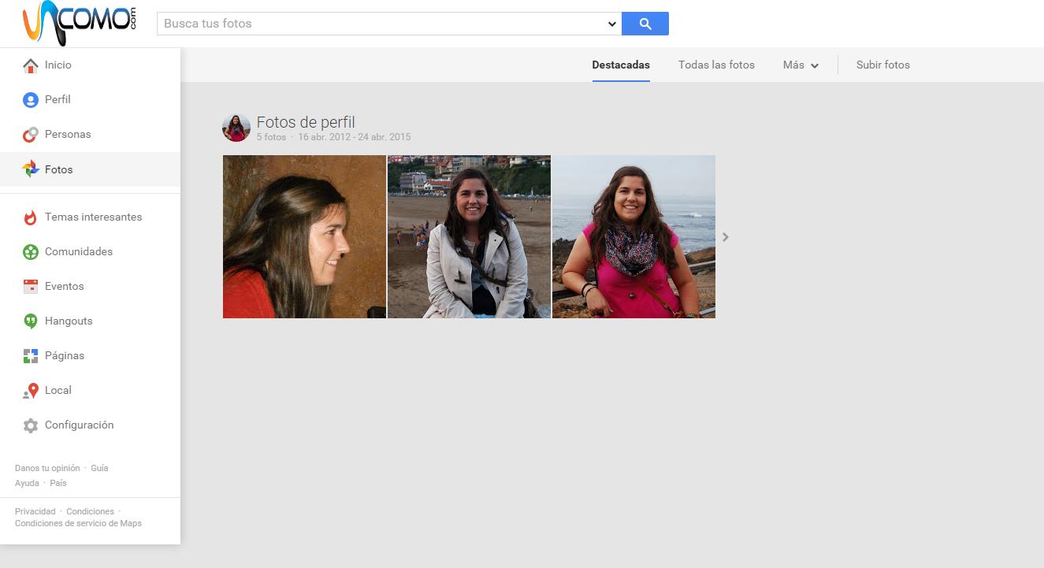Viewport: 1044px width, 568px height.
Task: Open Temas interesantes flame icon
Action: click(x=31, y=217)
